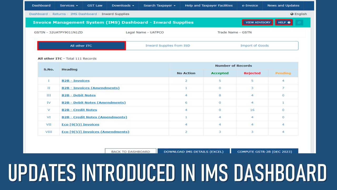This screenshot has width=337, height=190.
Task: Go to IMS Dashboard breadcrumb link
Action: pyautogui.click(x=84, y=14)
